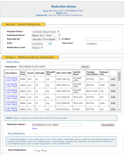Screen dimensions: 124x155
Task: Open the Furosemide link in the 0054-4297-31 row
Action: tap(12, 85)
